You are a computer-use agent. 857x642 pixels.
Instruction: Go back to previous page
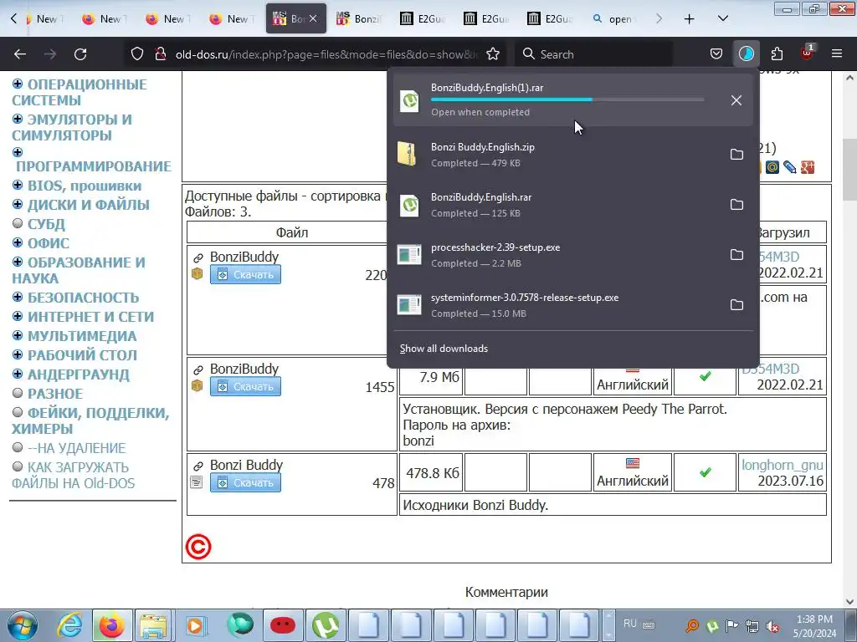pos(20,54)
